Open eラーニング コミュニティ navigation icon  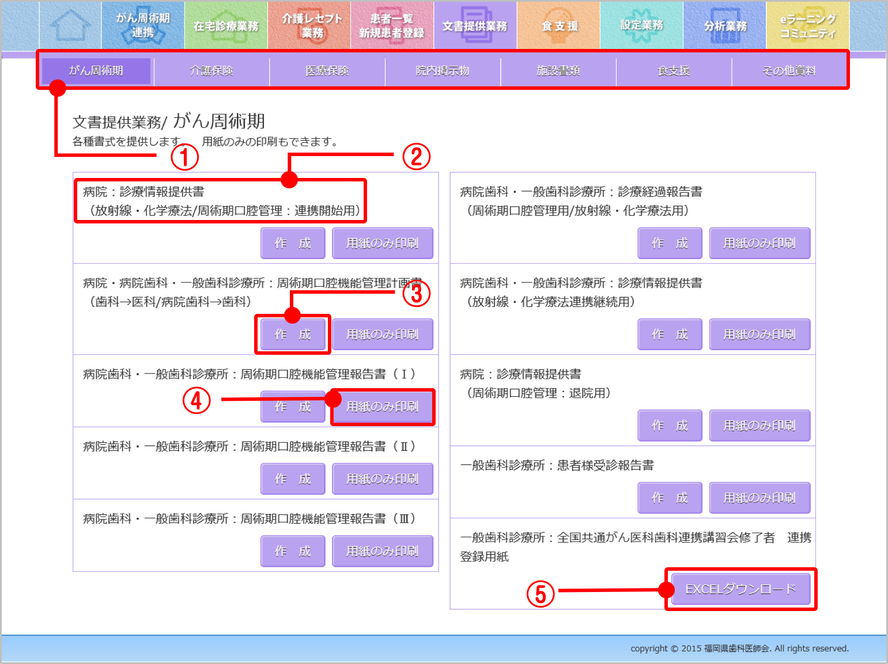click(x=808, y=25)
